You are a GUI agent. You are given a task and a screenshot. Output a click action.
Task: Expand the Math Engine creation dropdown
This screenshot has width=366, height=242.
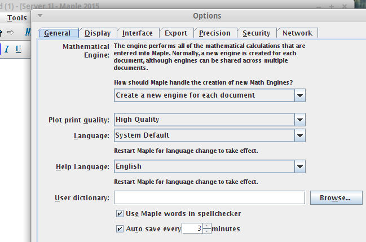pyautogui.click(x=300, y=95)
